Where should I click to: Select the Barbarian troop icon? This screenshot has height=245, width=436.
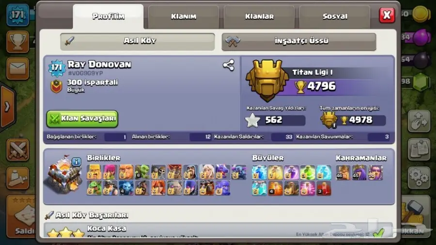pos(94,172)
